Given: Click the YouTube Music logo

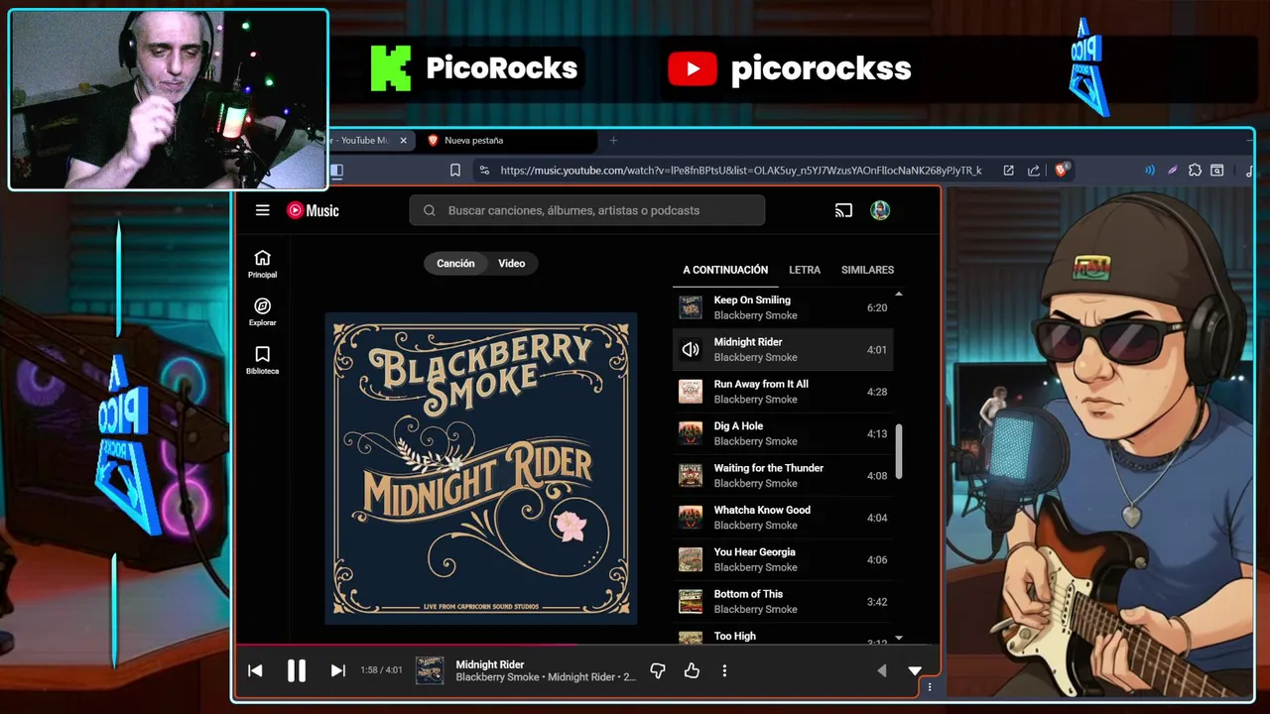Looking at the screenshot, I should coord(313,210).
